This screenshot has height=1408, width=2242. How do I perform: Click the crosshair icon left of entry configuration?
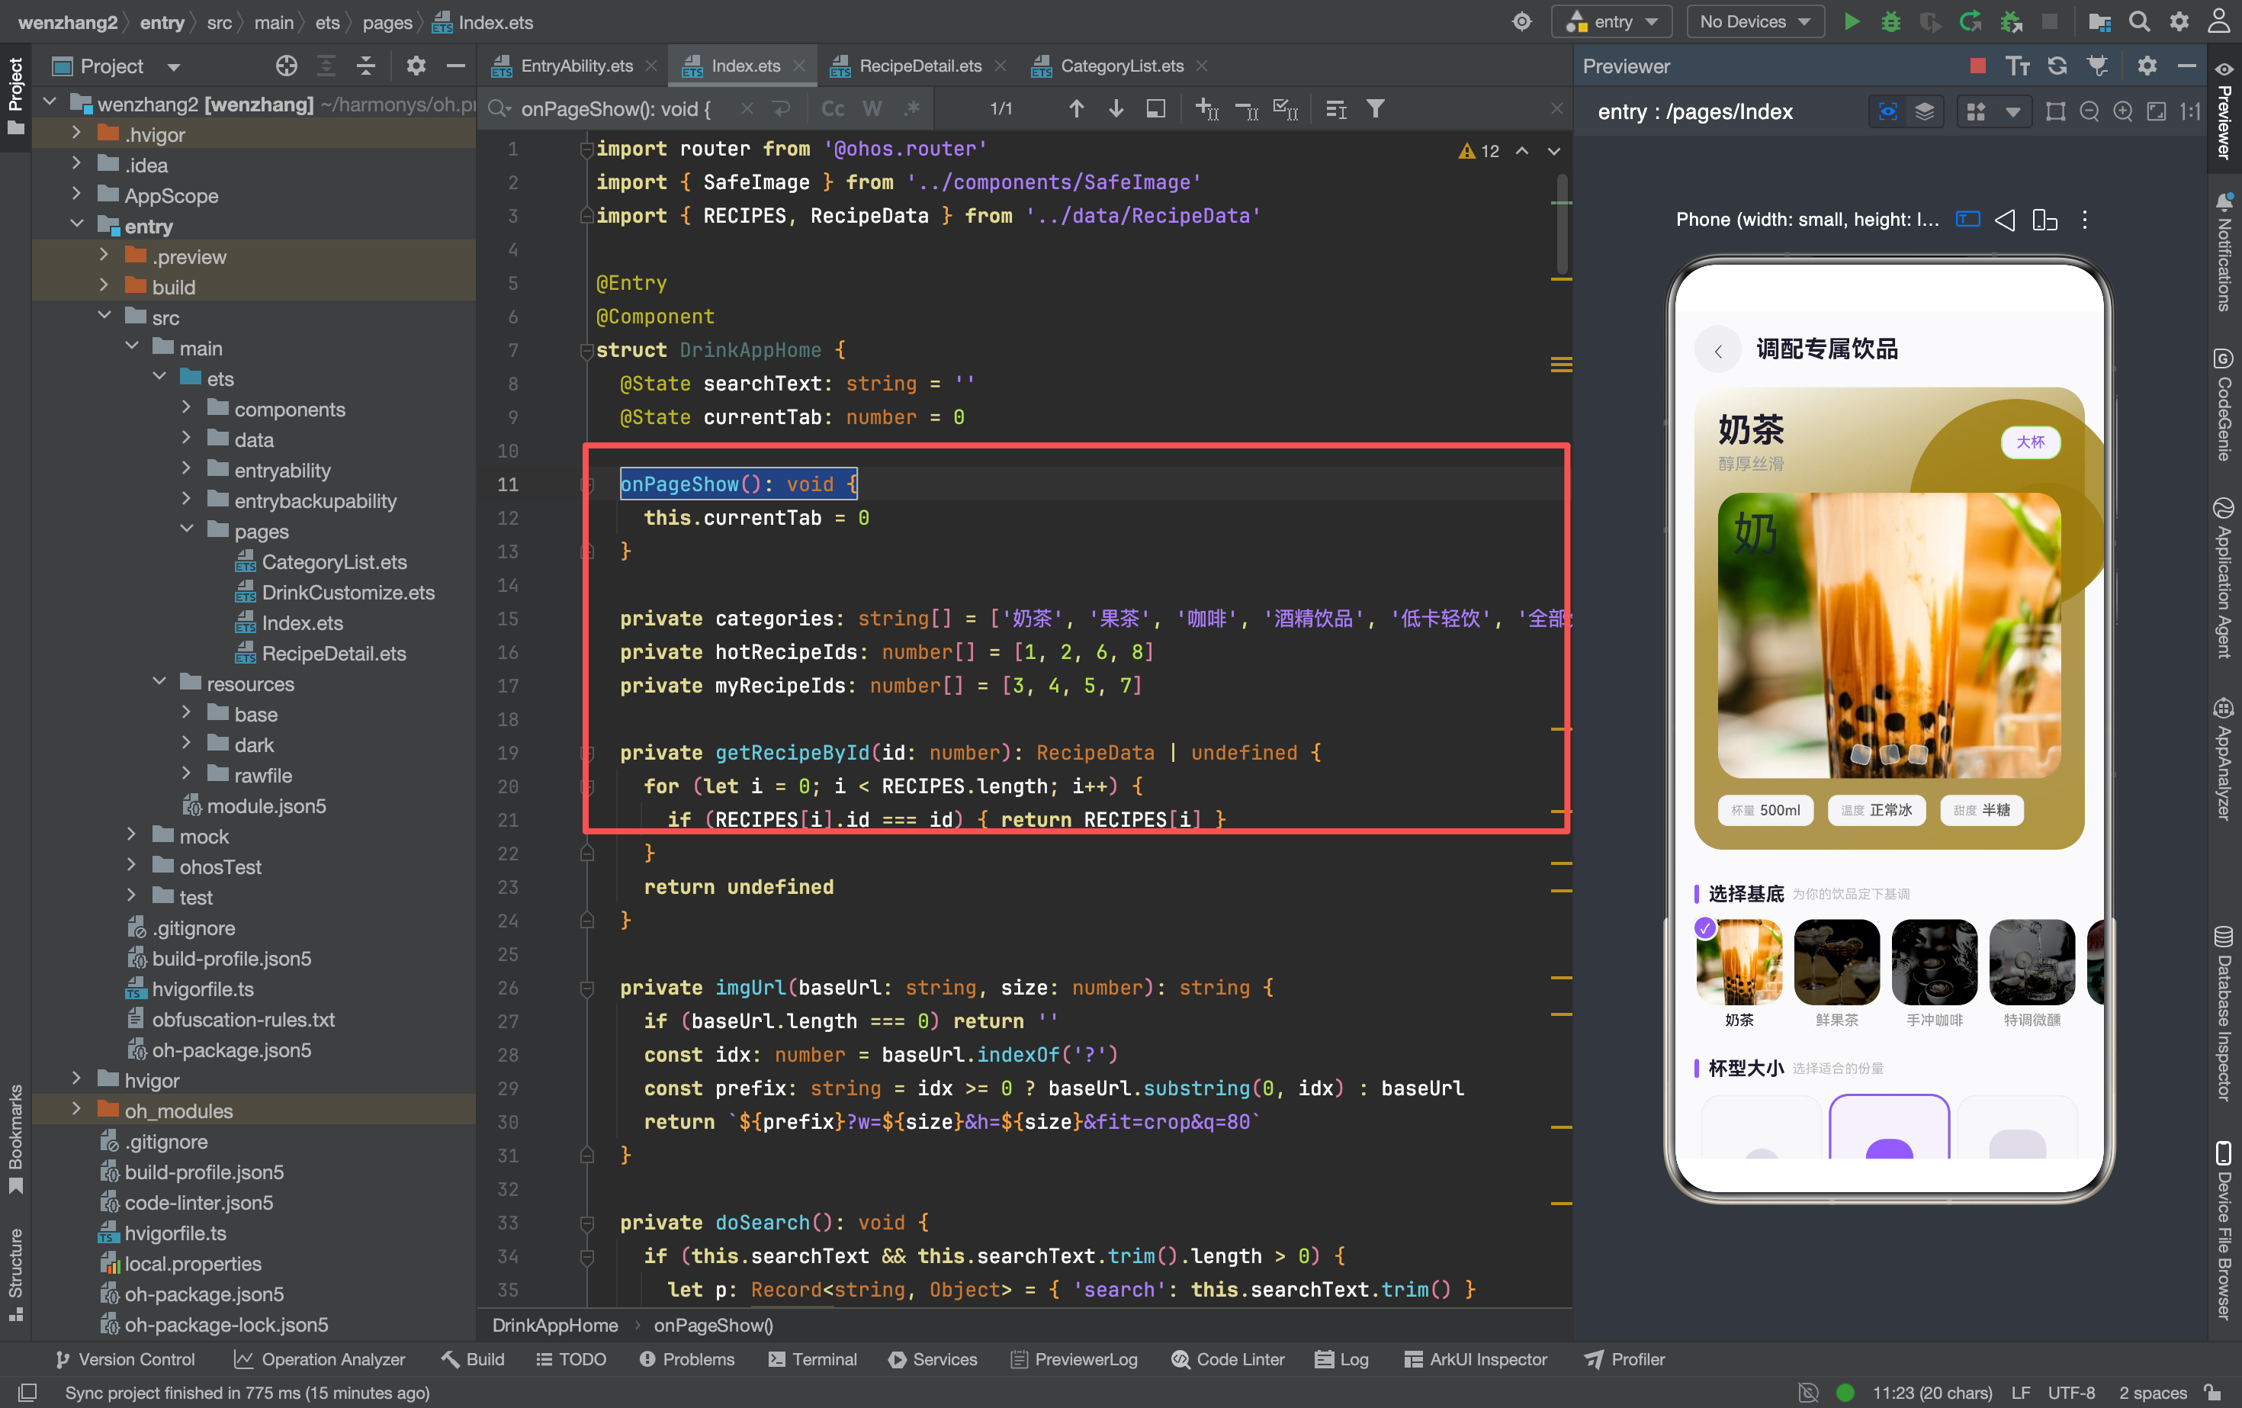tap(1522, 21)
